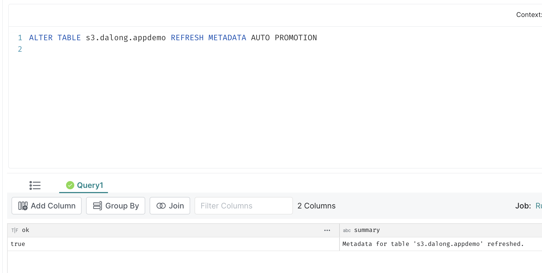542x273 pixels.
Task: Click the green success checkmark on Query1
Action: 70,185
